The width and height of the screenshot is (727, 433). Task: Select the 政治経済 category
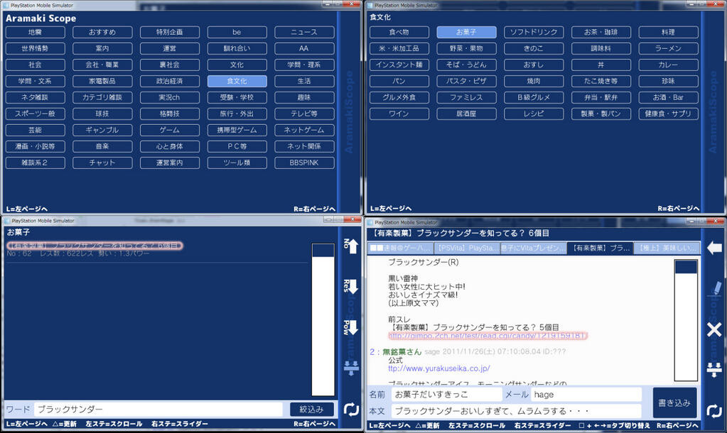(170, 81)
